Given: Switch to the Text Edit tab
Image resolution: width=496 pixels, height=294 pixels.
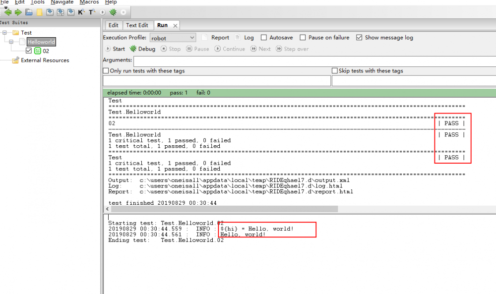Looking at the screenshot, I should click(137, 25).
